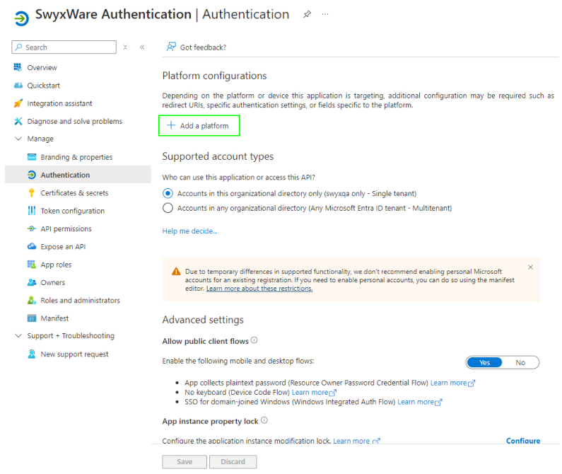Open the more options ellipsis in header
Screen dimensions: 562x474
click(325, 14)
